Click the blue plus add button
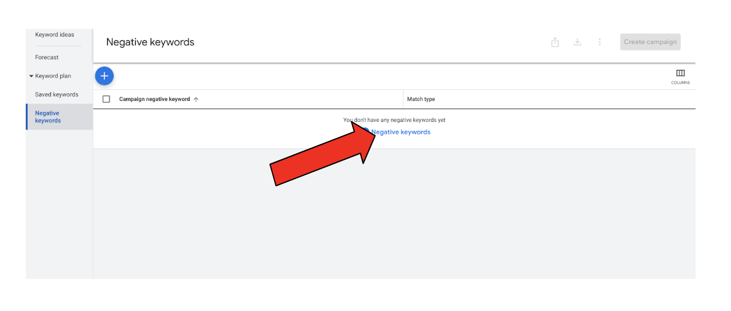 tap(104, 76)
